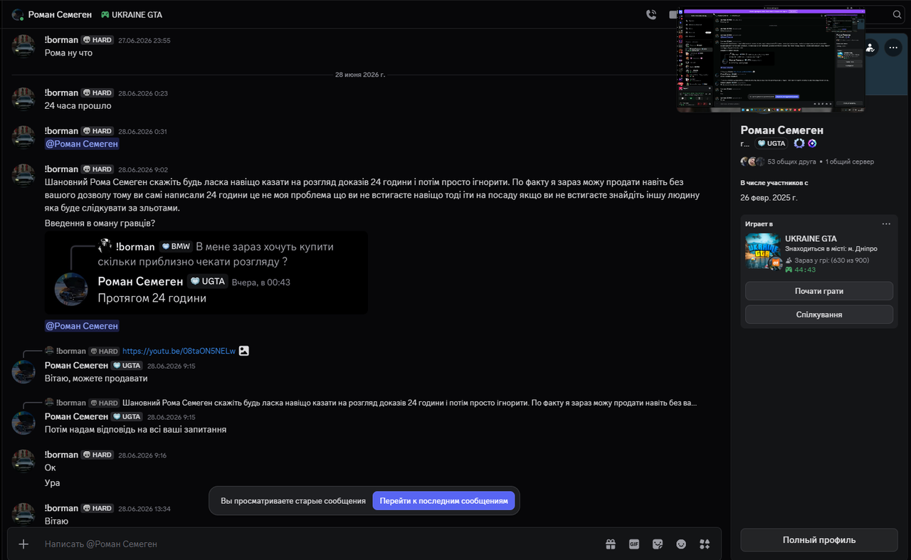Screen dimensions: 911x560
Task: Select the 'Вы просматриваете старые сообщения' notice
Action: (x=293, y=501)
